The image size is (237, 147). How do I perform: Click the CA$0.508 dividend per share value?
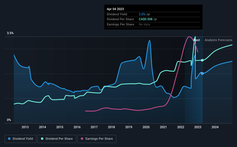145,19
